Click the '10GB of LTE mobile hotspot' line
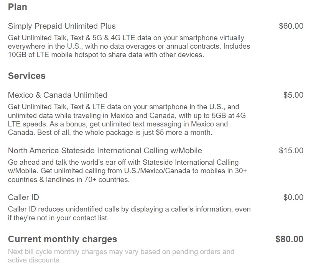Image resolution: width=311 pixels, height=269 pixels. [105, 55]
